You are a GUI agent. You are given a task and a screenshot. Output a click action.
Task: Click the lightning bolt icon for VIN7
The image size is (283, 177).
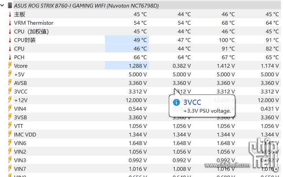coord(10,169)
